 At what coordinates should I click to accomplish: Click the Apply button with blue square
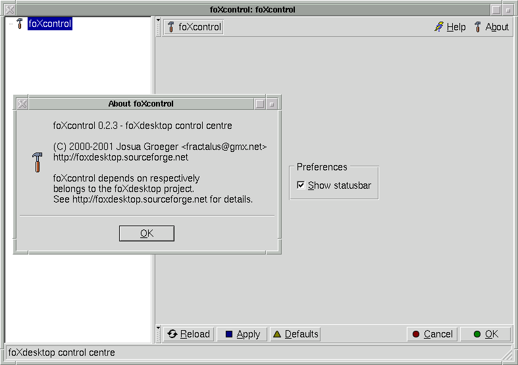click(x=242, y=334)
